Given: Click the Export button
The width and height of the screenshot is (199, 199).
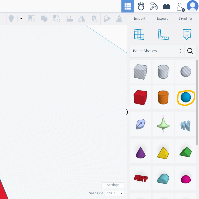Looking at the screenshot, I should (x=162, y=18).
